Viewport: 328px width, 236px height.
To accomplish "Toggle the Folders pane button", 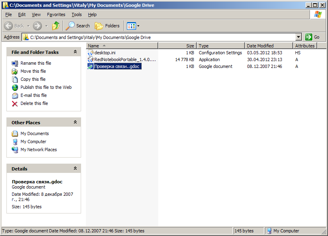I will point(107,26).
